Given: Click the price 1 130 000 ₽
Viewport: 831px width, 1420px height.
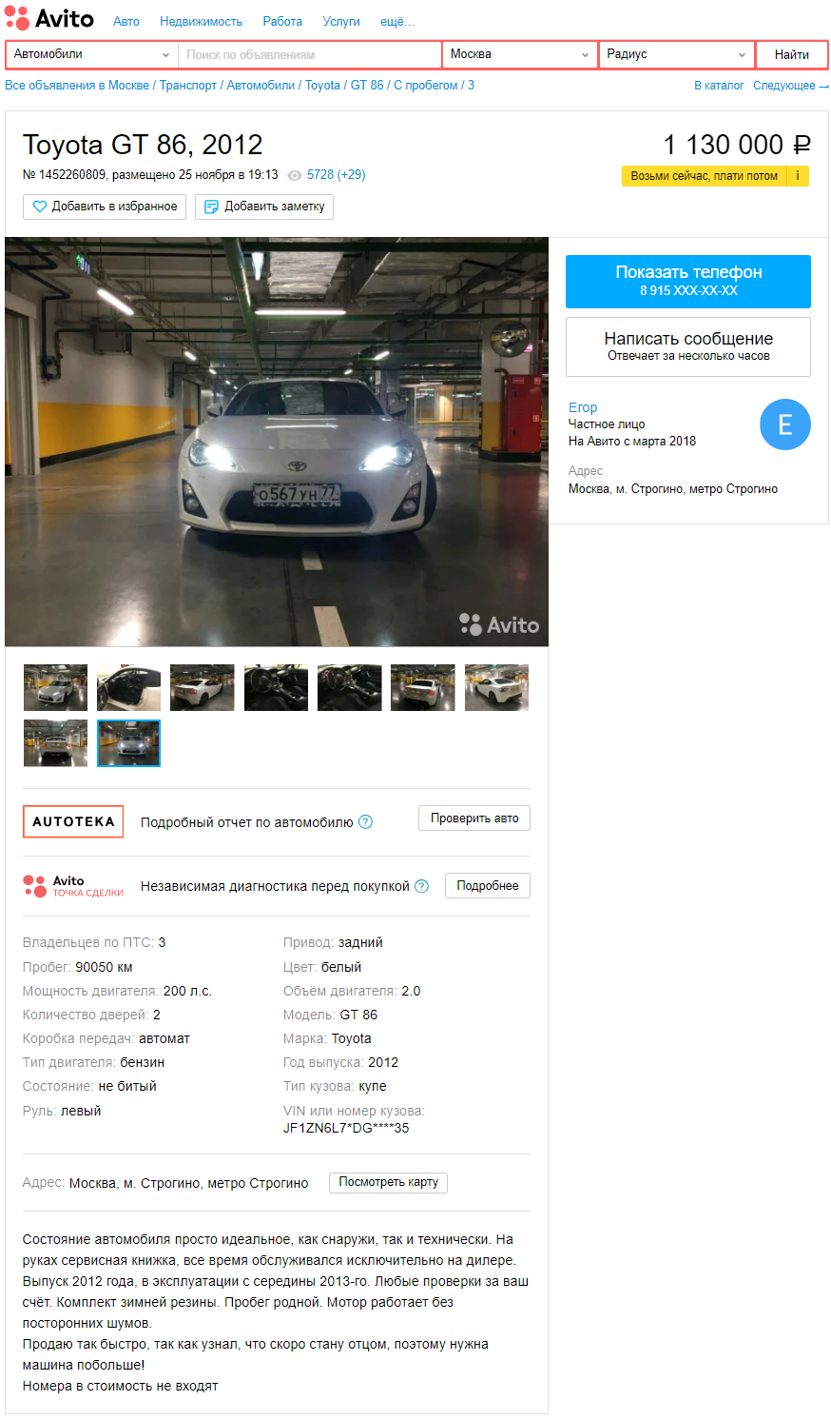Looking at the screenshot, I should pyautogui.click(x=737, y=145).
